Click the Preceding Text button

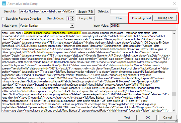(x=141, y=18)
